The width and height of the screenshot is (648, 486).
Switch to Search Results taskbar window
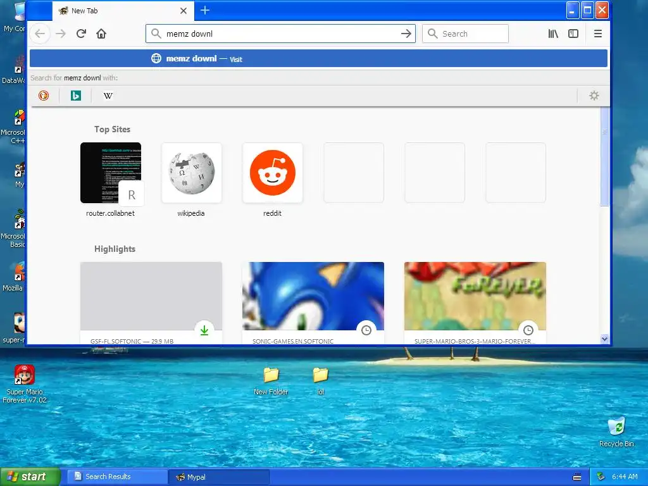pyautogui.click(x=117, y=477)
